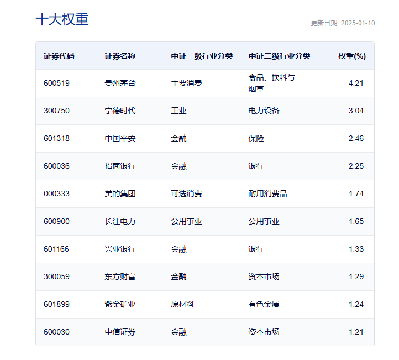Click the 证券名称 column header
This screenshot has width=399, height=360.
120,56
